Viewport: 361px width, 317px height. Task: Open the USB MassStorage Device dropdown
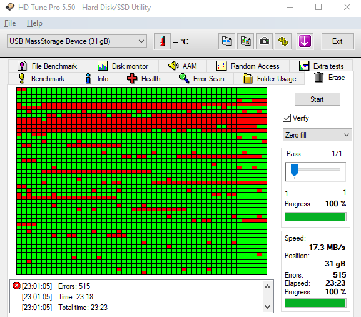click(x=77, y=41)
